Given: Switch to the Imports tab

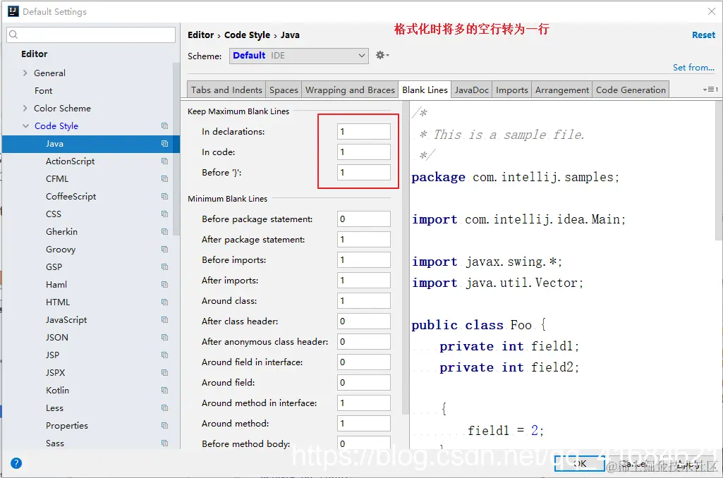Looking at the screenshot, I should [x=512, y=90].
